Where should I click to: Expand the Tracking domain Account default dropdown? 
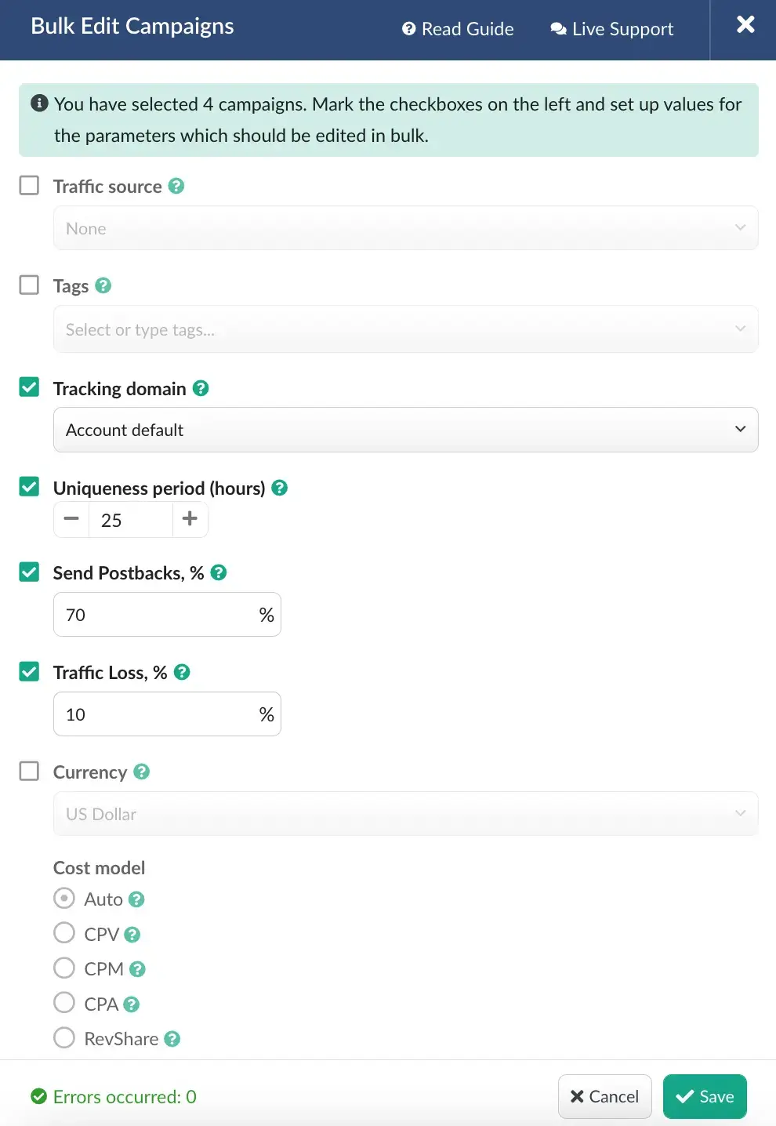click(405, 430)
